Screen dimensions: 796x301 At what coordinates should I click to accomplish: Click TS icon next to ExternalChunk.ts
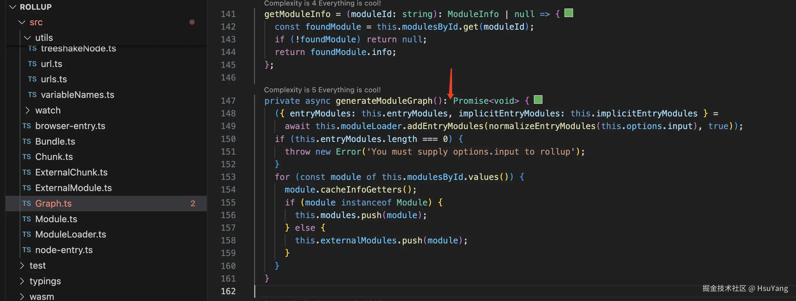(26, 172)
